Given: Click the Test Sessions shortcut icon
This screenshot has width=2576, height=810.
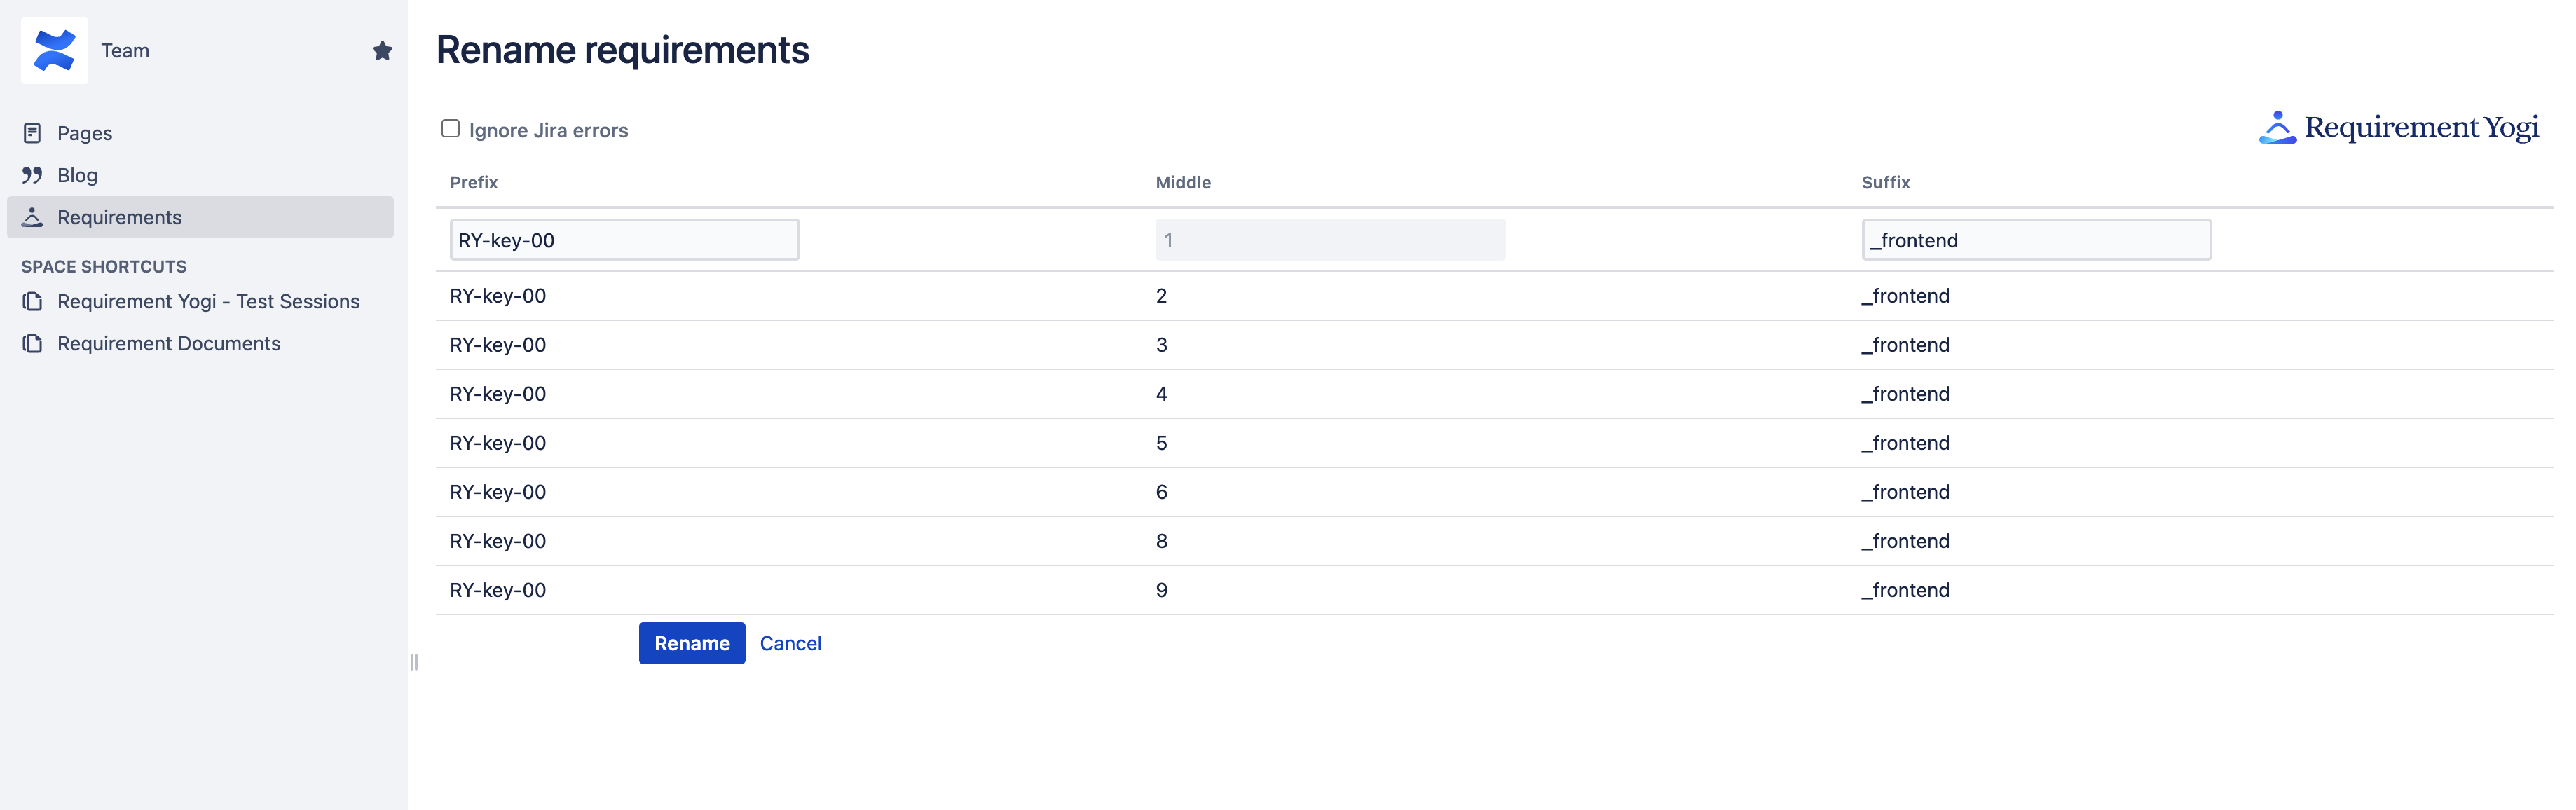Looking at the screenshot, I should 32,301.
